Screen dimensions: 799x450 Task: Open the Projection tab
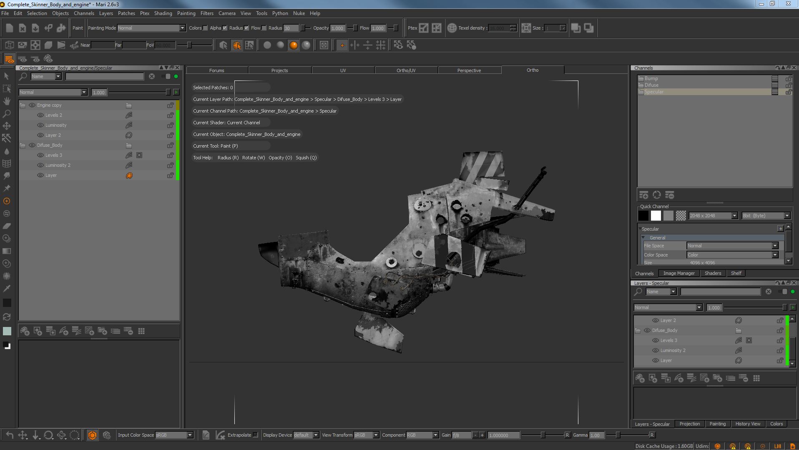pos(690,424)
